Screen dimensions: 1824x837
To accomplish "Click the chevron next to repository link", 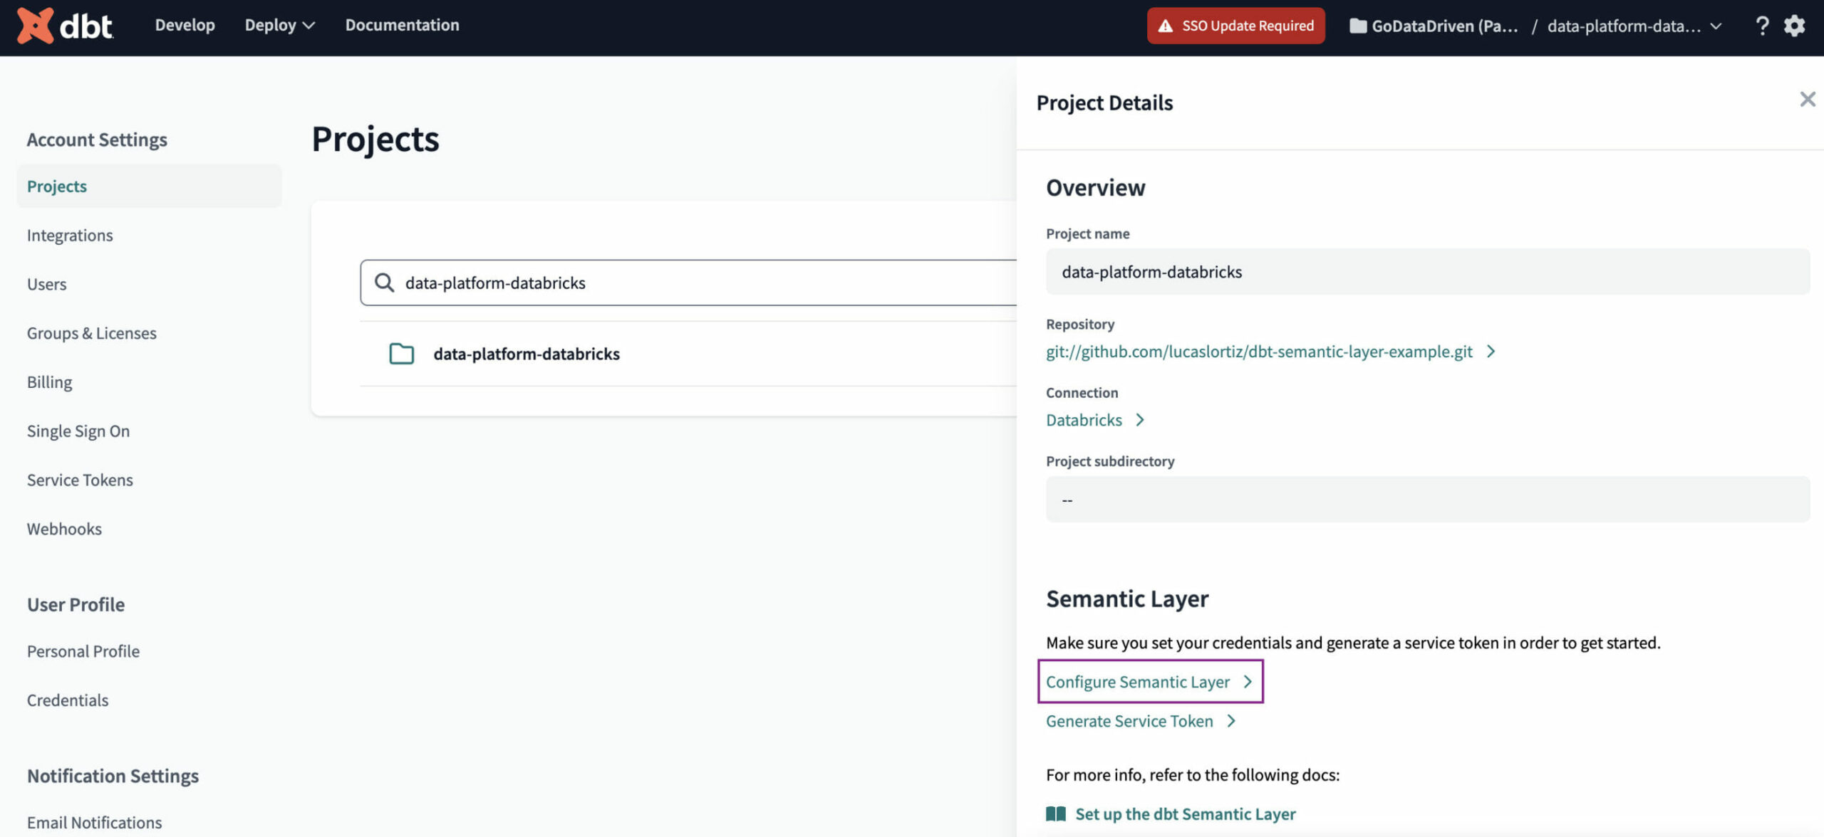I will click(1491, 352).
